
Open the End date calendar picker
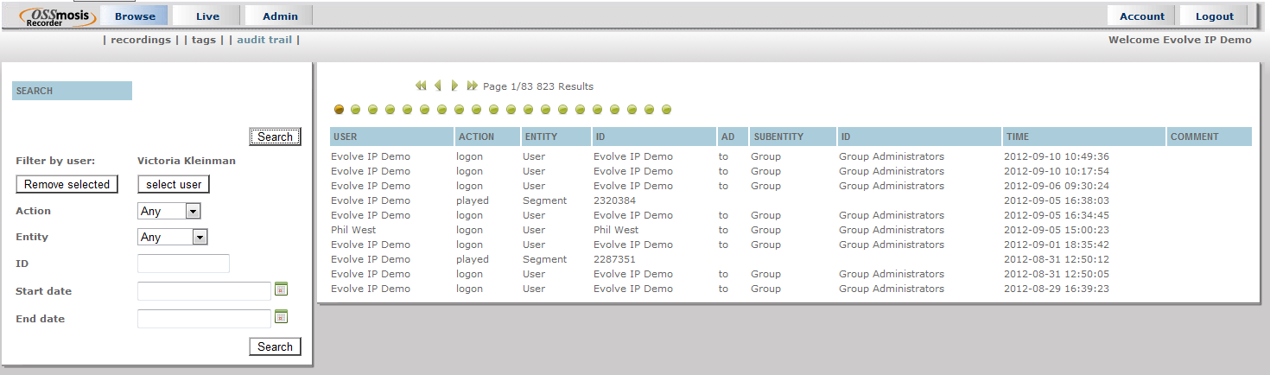pyautogui.click(x=281, y=317)
